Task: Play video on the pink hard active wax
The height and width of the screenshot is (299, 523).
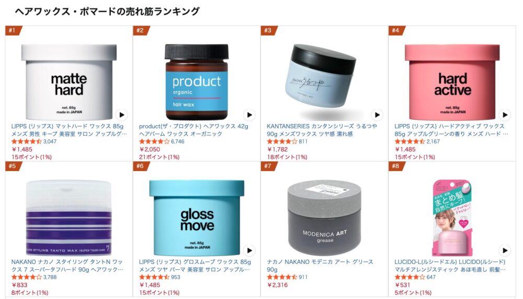Action: (x=505, y=115)
